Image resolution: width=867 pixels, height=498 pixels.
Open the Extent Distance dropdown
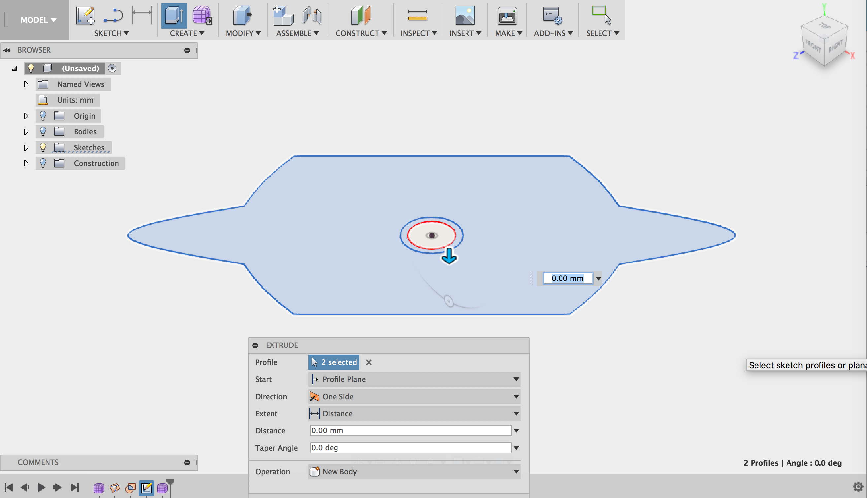point(414,414)
